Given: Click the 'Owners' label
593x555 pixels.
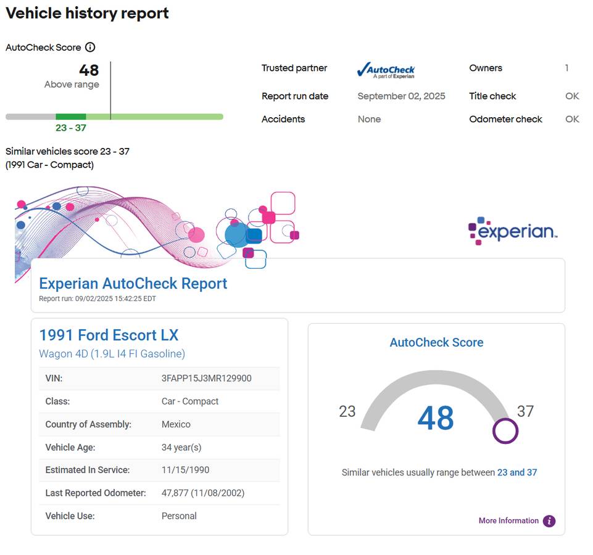Looking at the screenshot, I should tap(486, 68).
